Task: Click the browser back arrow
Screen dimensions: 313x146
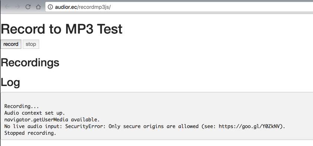Action: [7, 7]
